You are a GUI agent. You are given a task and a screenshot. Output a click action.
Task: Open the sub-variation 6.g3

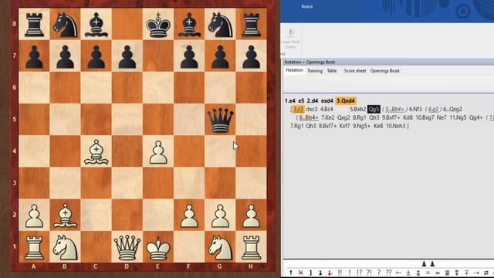pos(433,110)
